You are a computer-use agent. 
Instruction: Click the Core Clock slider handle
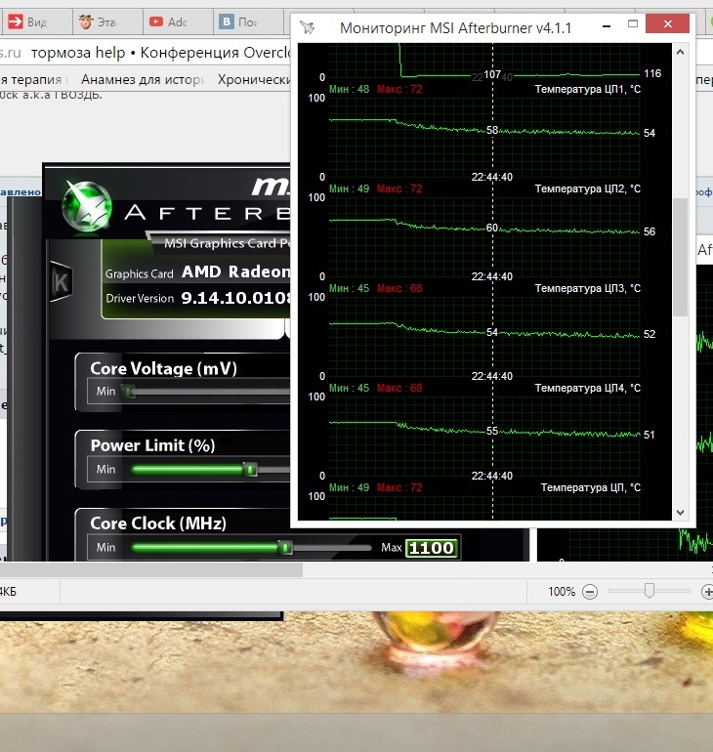click(x=285, y=547)
